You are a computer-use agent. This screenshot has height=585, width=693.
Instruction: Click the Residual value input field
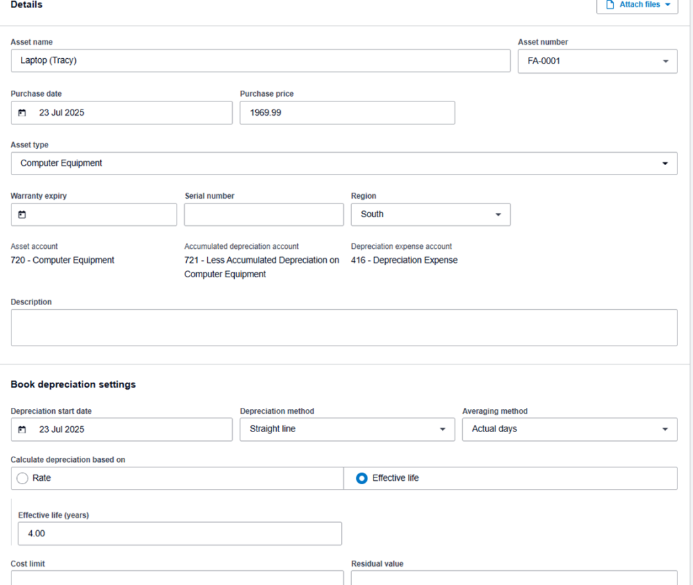(514, 578)
